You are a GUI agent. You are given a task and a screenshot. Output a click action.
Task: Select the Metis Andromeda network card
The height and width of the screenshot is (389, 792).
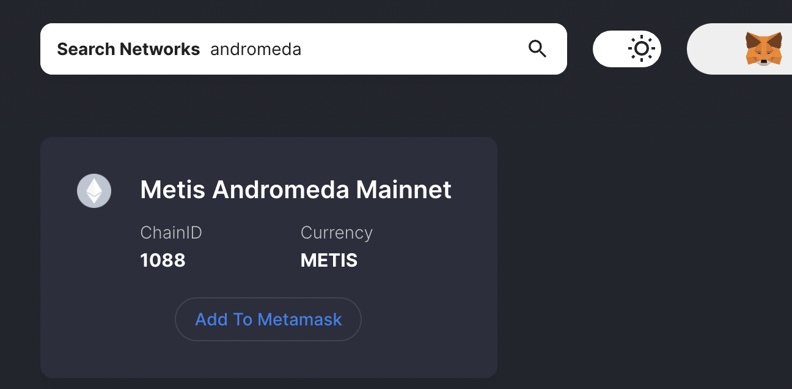(269, 257)
